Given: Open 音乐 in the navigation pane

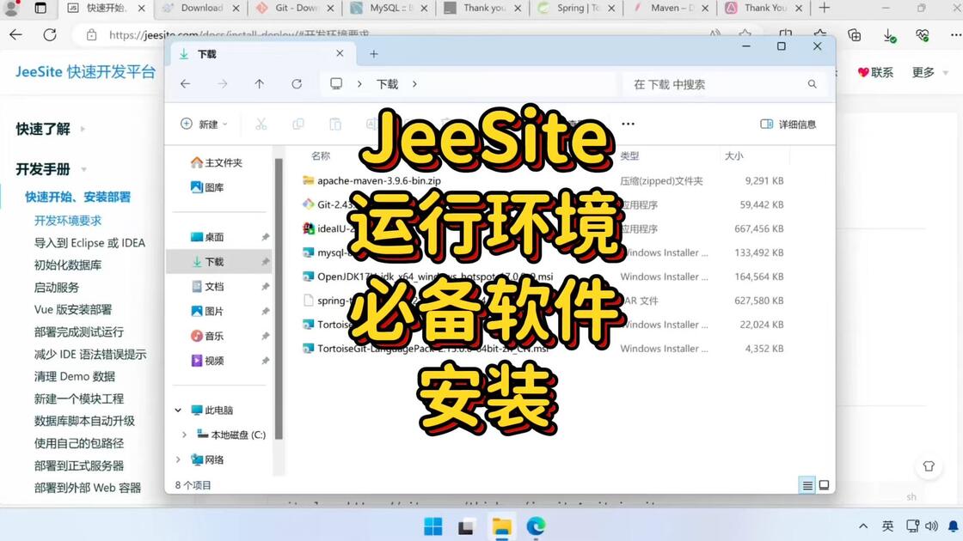Looking at the screenshot, I should tap(207, 336).
